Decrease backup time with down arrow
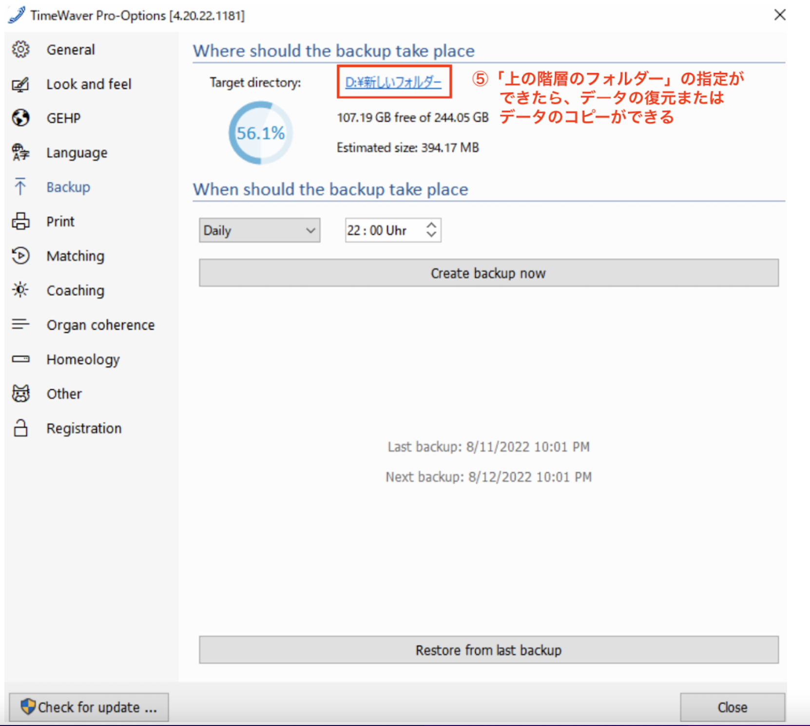The width and height of the screenshot is (810, 726). click(431, 234)
